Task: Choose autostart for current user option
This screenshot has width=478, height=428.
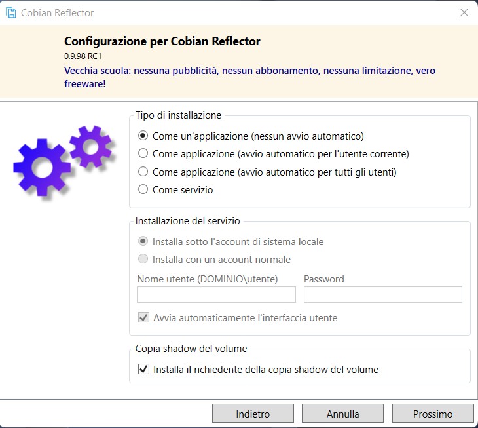Action: point(143,153)
